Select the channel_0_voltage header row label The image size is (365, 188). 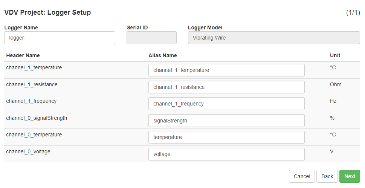pos(28,152)
